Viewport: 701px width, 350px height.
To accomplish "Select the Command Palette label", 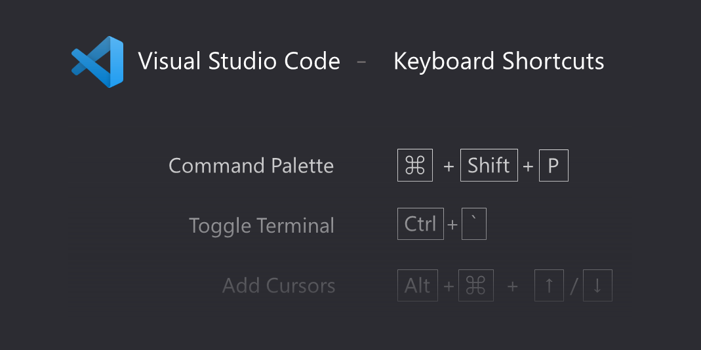I will tap(251, 166).
